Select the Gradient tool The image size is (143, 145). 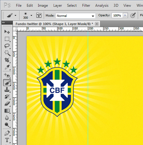7,111
